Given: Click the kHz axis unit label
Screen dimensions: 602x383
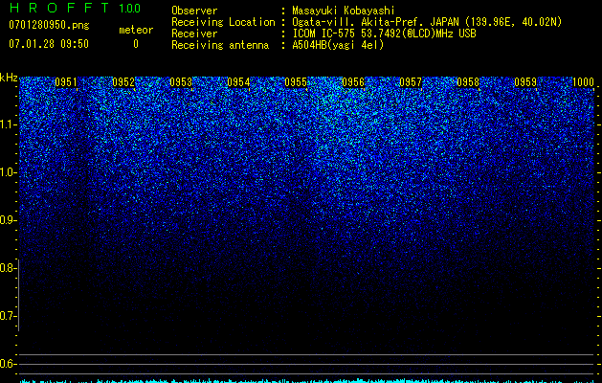Looking at the screenshot, I should click(9, 78).
